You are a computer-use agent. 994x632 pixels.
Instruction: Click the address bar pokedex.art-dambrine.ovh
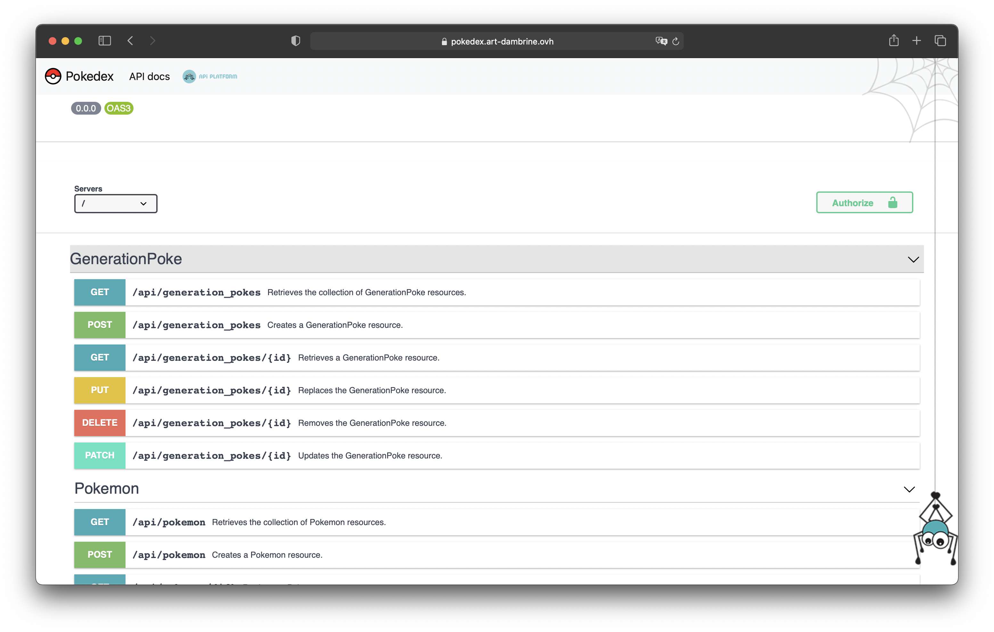pyautogui.click(x=497, y=41)
